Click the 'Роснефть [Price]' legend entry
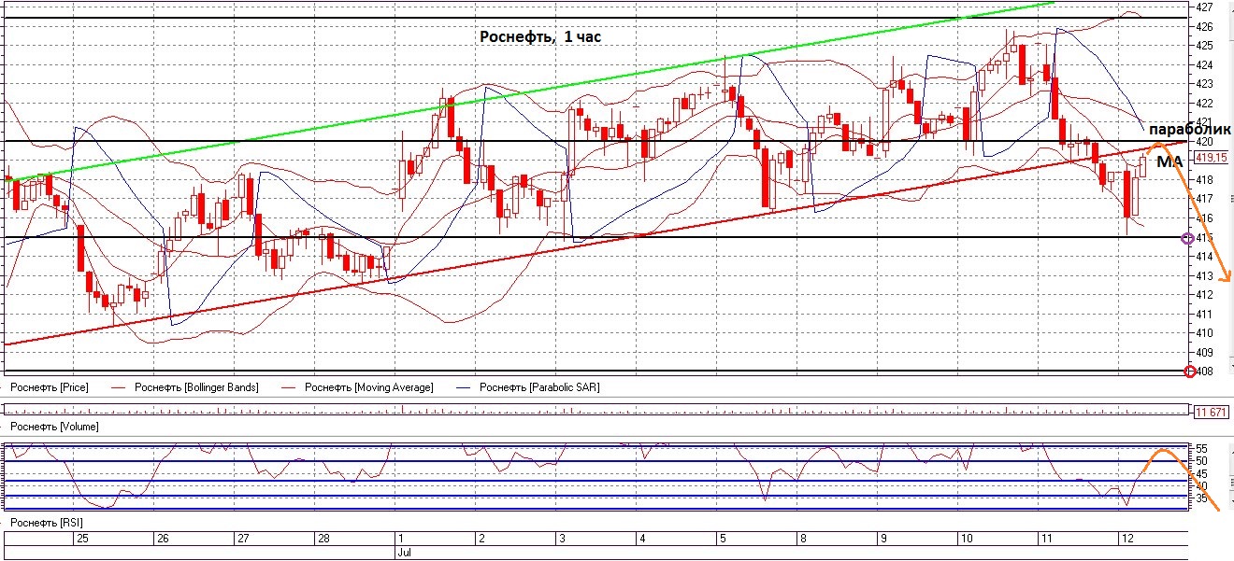This screenshot has height=561, width=1234. click(49, 386)
